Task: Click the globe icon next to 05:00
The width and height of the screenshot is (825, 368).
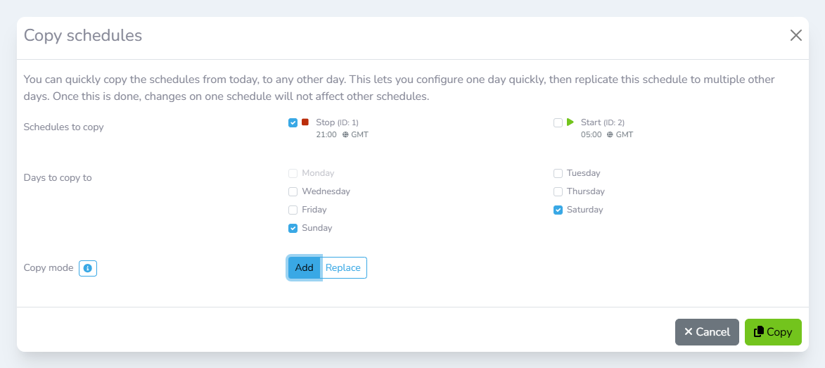Action: tap(610, 134)
